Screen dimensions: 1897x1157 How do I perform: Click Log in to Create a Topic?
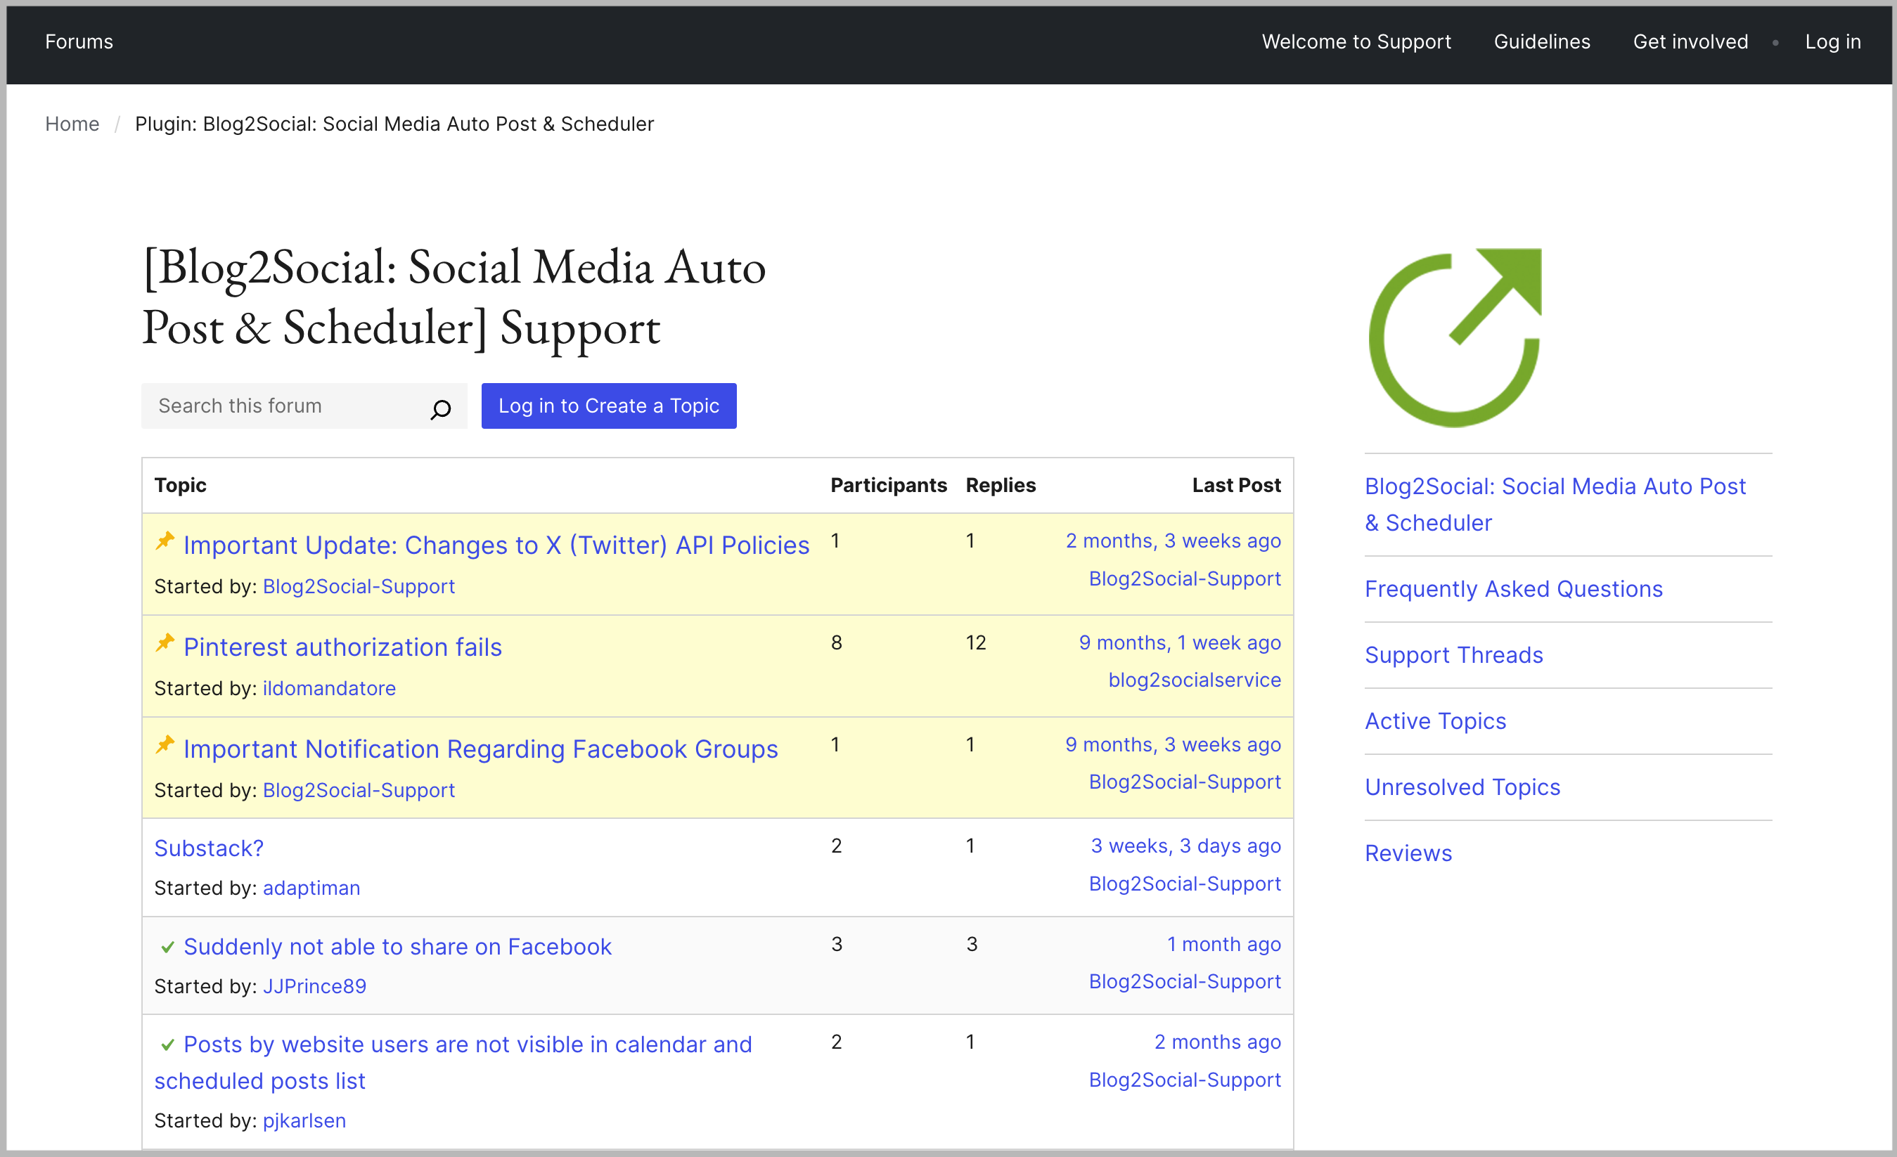coord(608,406)
